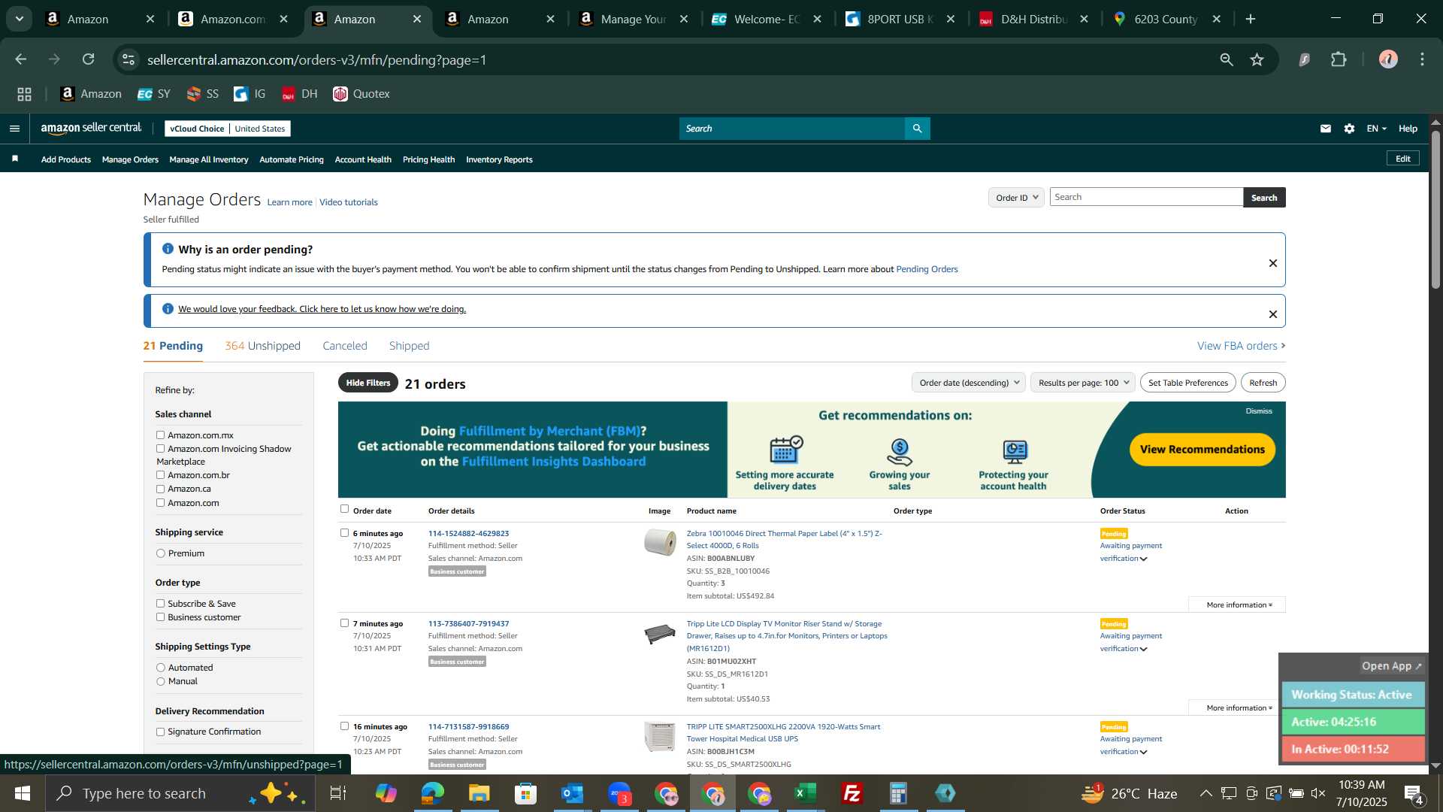Go back with the browser back arrow
The image size is (1443, 812).
[x=21, y=59]
